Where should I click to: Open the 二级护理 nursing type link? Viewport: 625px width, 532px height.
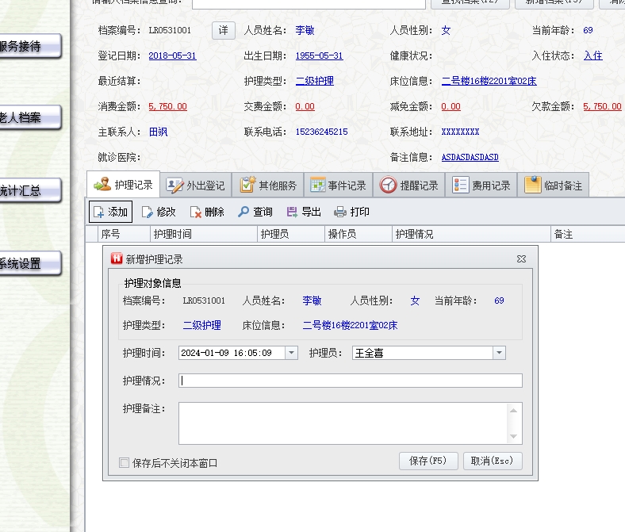(x=314, y=81)
